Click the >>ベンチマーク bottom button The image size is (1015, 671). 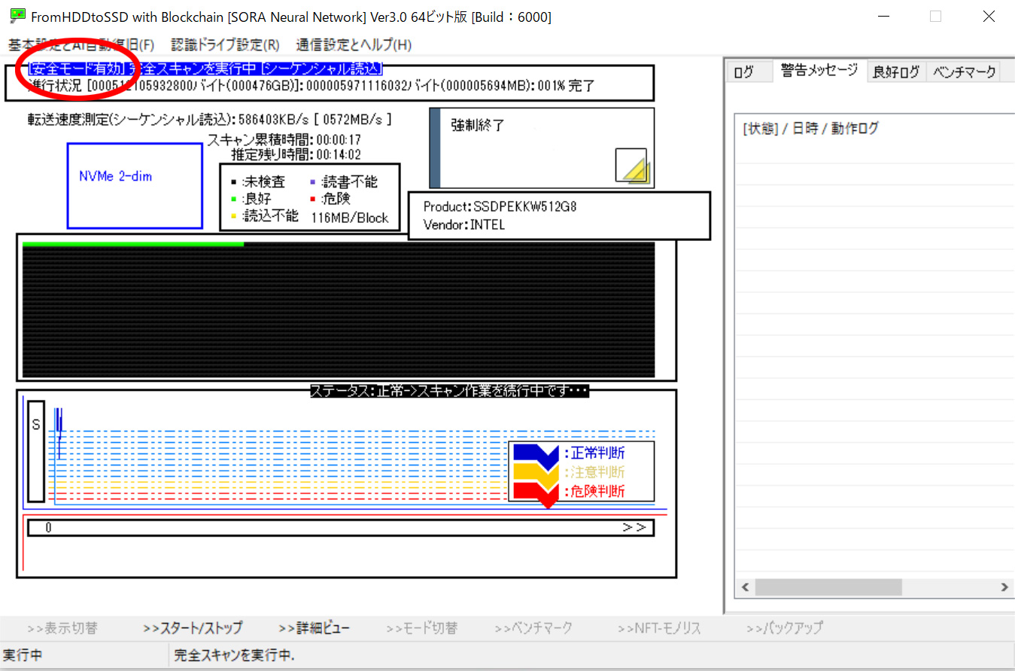533,627
